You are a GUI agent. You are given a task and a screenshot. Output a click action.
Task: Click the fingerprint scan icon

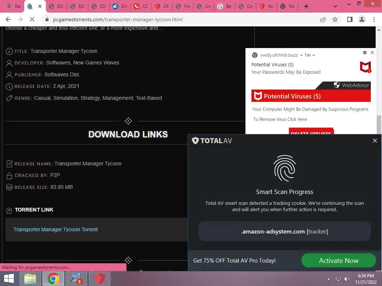pyautogui.click(x=285, y=168)
